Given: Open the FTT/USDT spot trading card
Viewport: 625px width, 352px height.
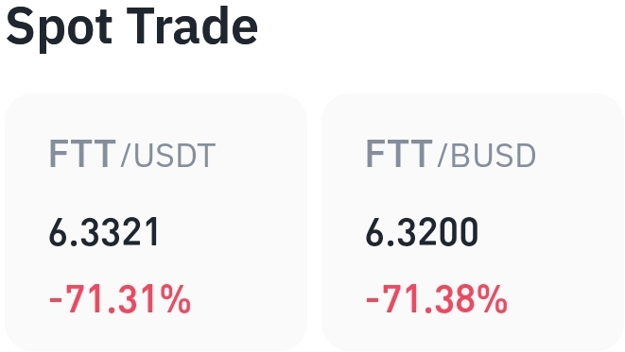Looking at the screenshot, I should coord(156,223).
